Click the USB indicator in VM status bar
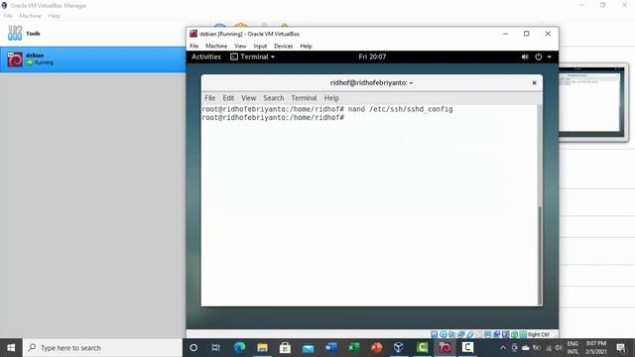Screen dimensions: 635x357 coord(470,334)
